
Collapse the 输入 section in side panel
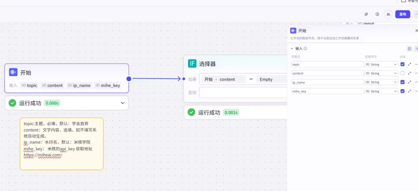[x=292, y=48]
